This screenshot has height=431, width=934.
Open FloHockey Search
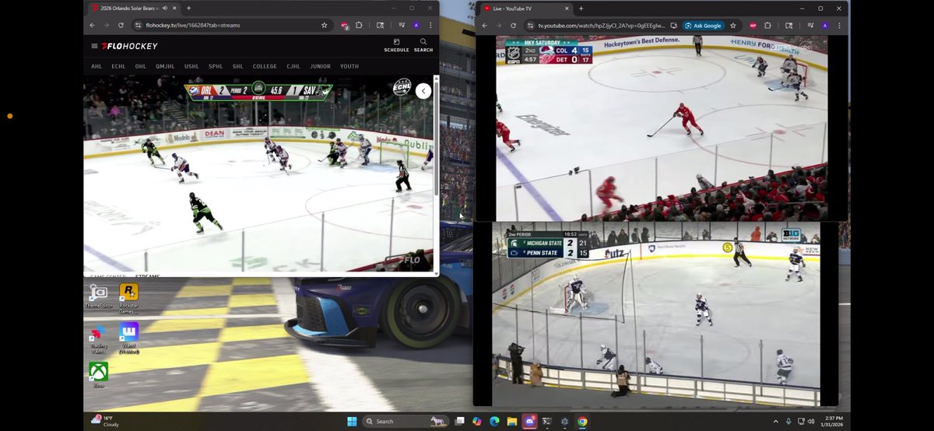pos(423,45)
